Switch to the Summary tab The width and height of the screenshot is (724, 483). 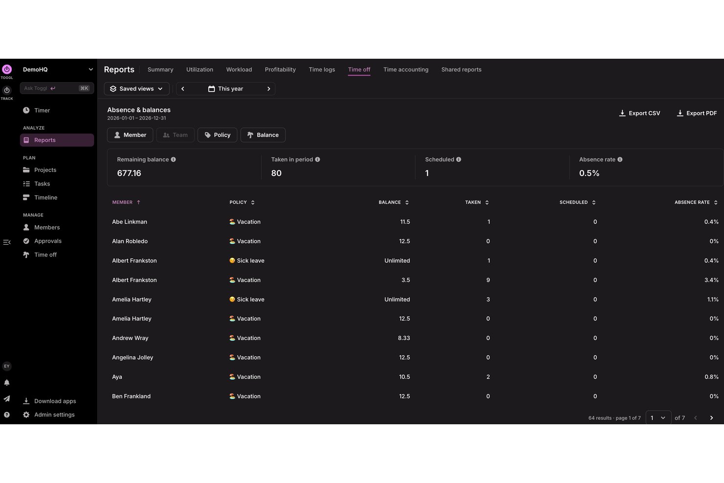(x=160, y=69)
